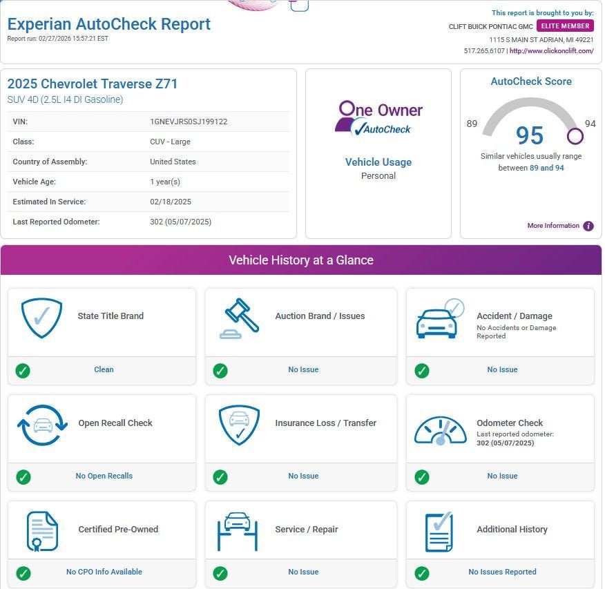Click the Service / Repair car lift icon

click(x=238, y=531)
